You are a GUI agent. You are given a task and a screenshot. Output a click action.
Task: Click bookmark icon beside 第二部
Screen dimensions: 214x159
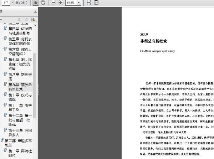tap(2, 140)
